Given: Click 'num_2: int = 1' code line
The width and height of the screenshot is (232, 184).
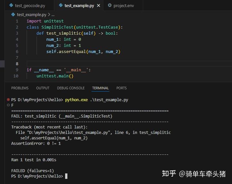Looking at the screenshot, I should click(x=64, y=46).
